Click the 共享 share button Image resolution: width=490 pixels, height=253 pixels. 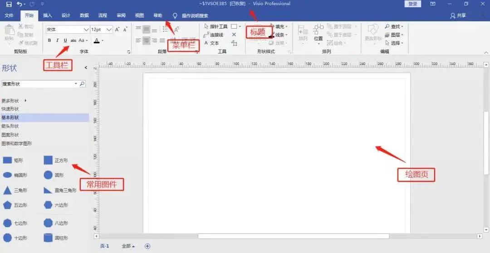point(458,15)
